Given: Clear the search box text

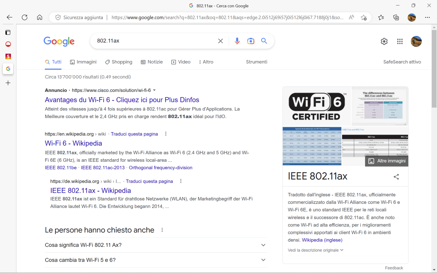Looking at the screenshot, I should 221,41.
